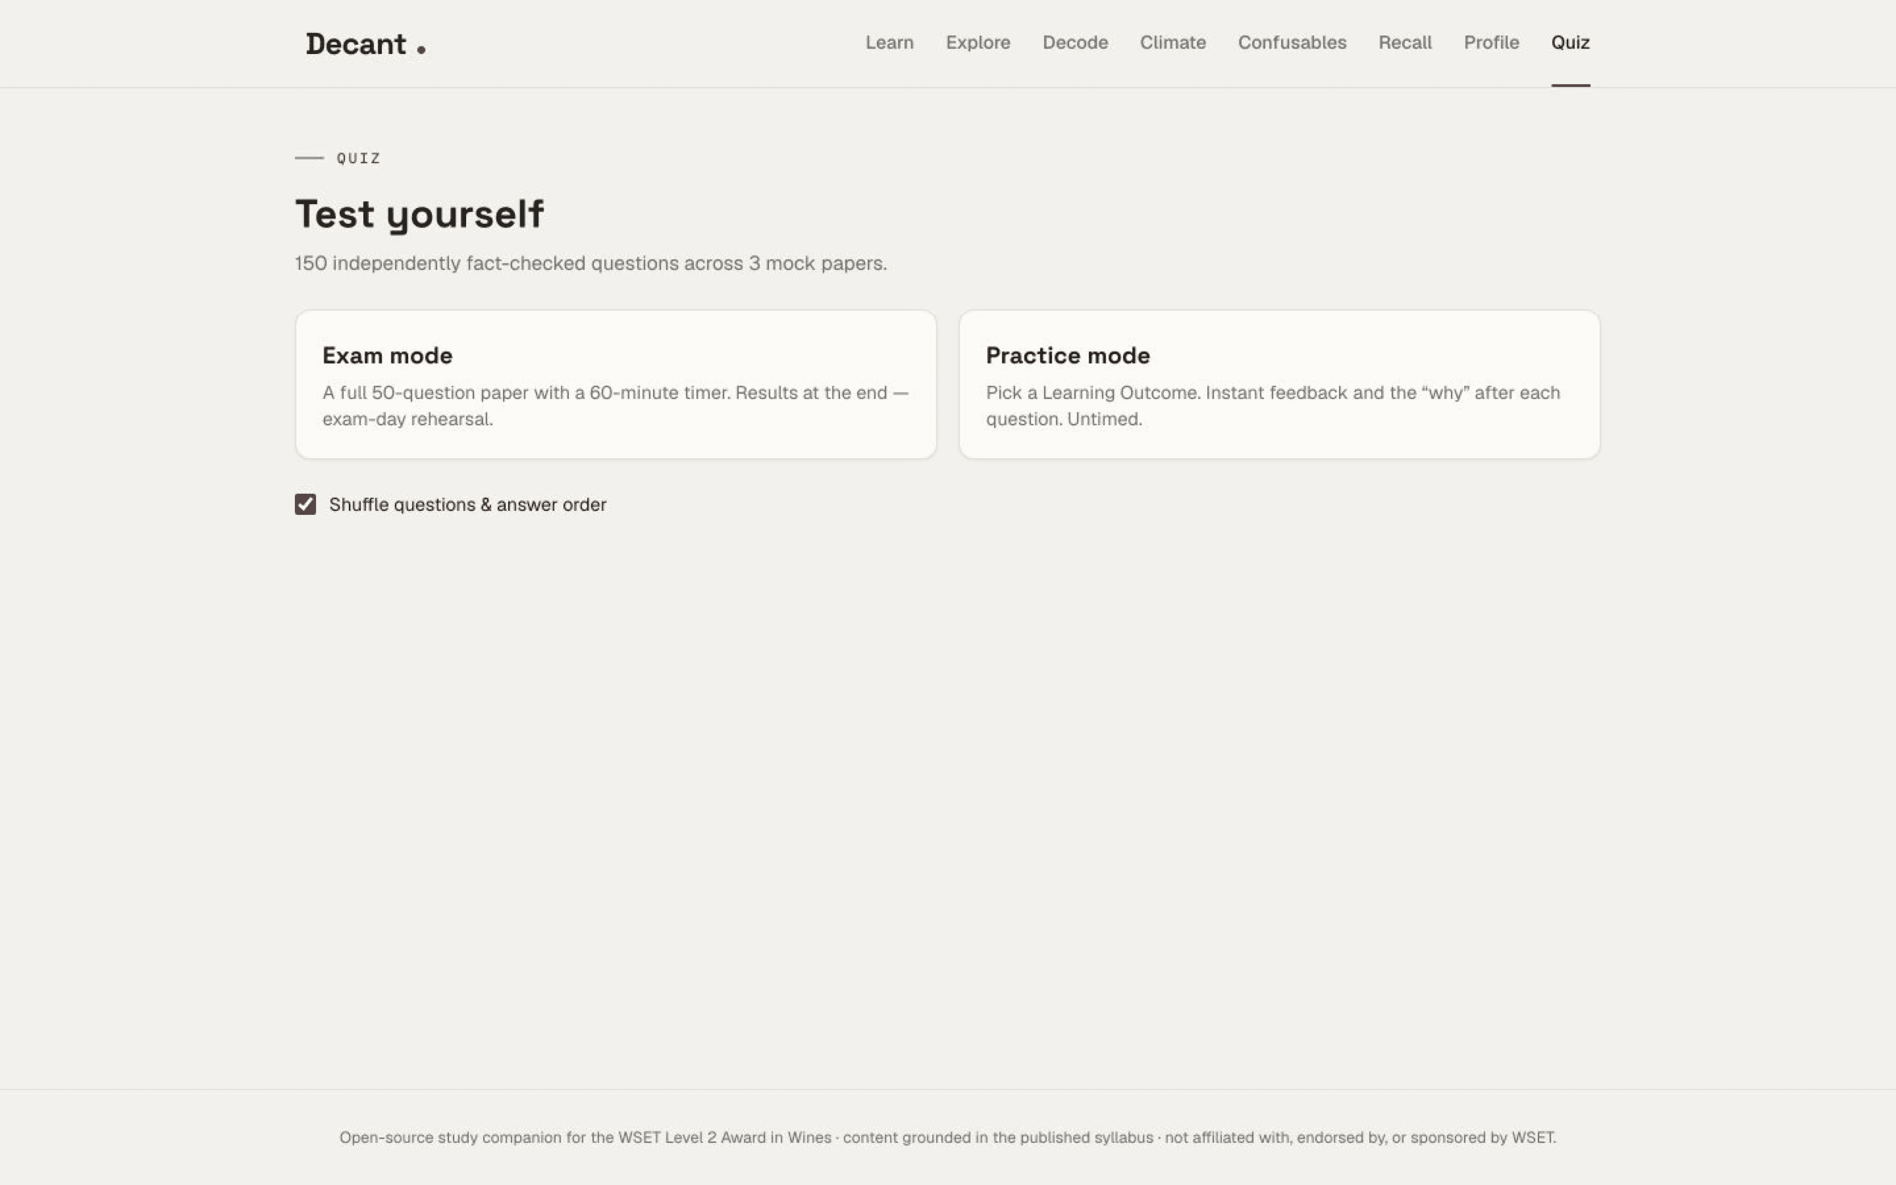The height and width of the screenshot is (1185, 1896).
Task: View the Profile page
Action: (1491, 42)
